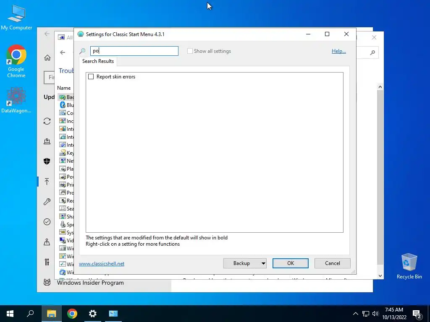Select the Video Playback troubleshooter icon

pyautogui.click(x=63, y=240)
